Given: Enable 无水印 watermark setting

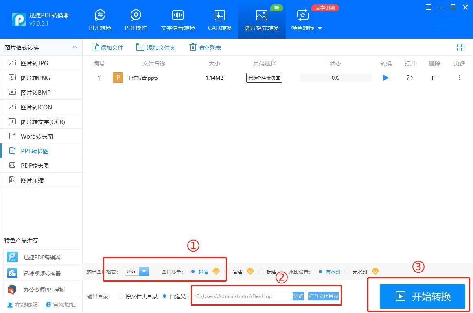Looking at the screenshot, I should pos(356,272).
